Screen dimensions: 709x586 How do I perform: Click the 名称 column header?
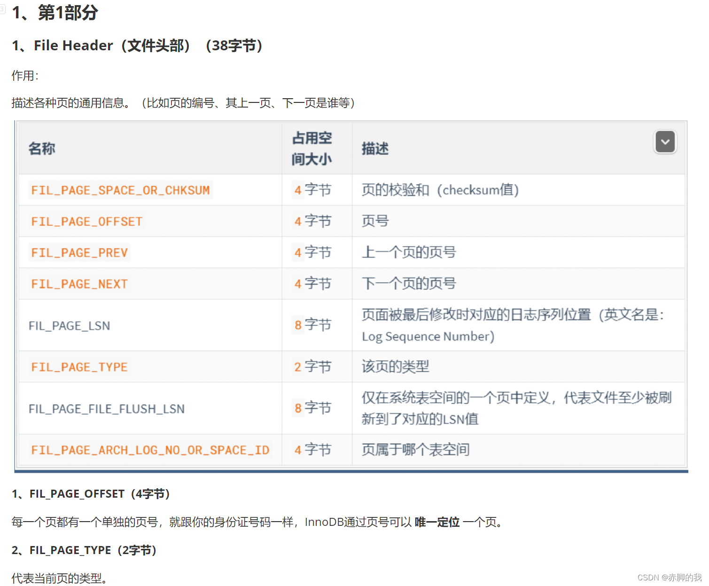[150, 148]
